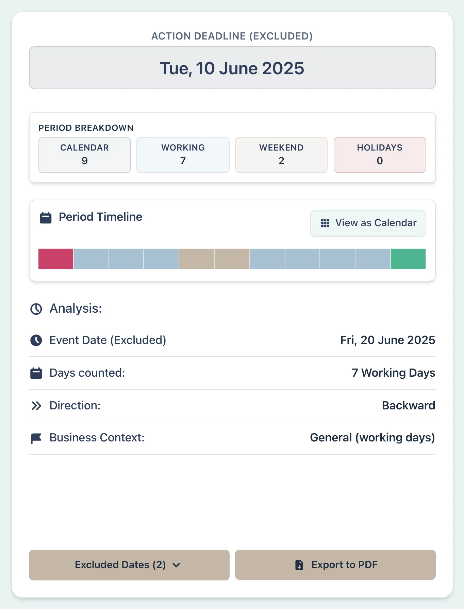
Task: Click the first tan weekend timeline segment
Action: [197, 259]
